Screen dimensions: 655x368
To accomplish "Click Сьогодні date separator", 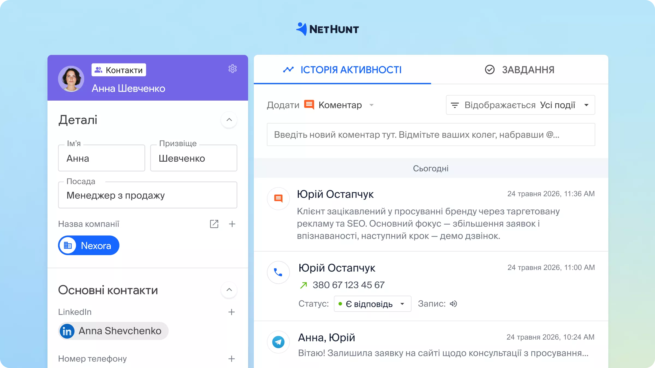I will 431,168.
